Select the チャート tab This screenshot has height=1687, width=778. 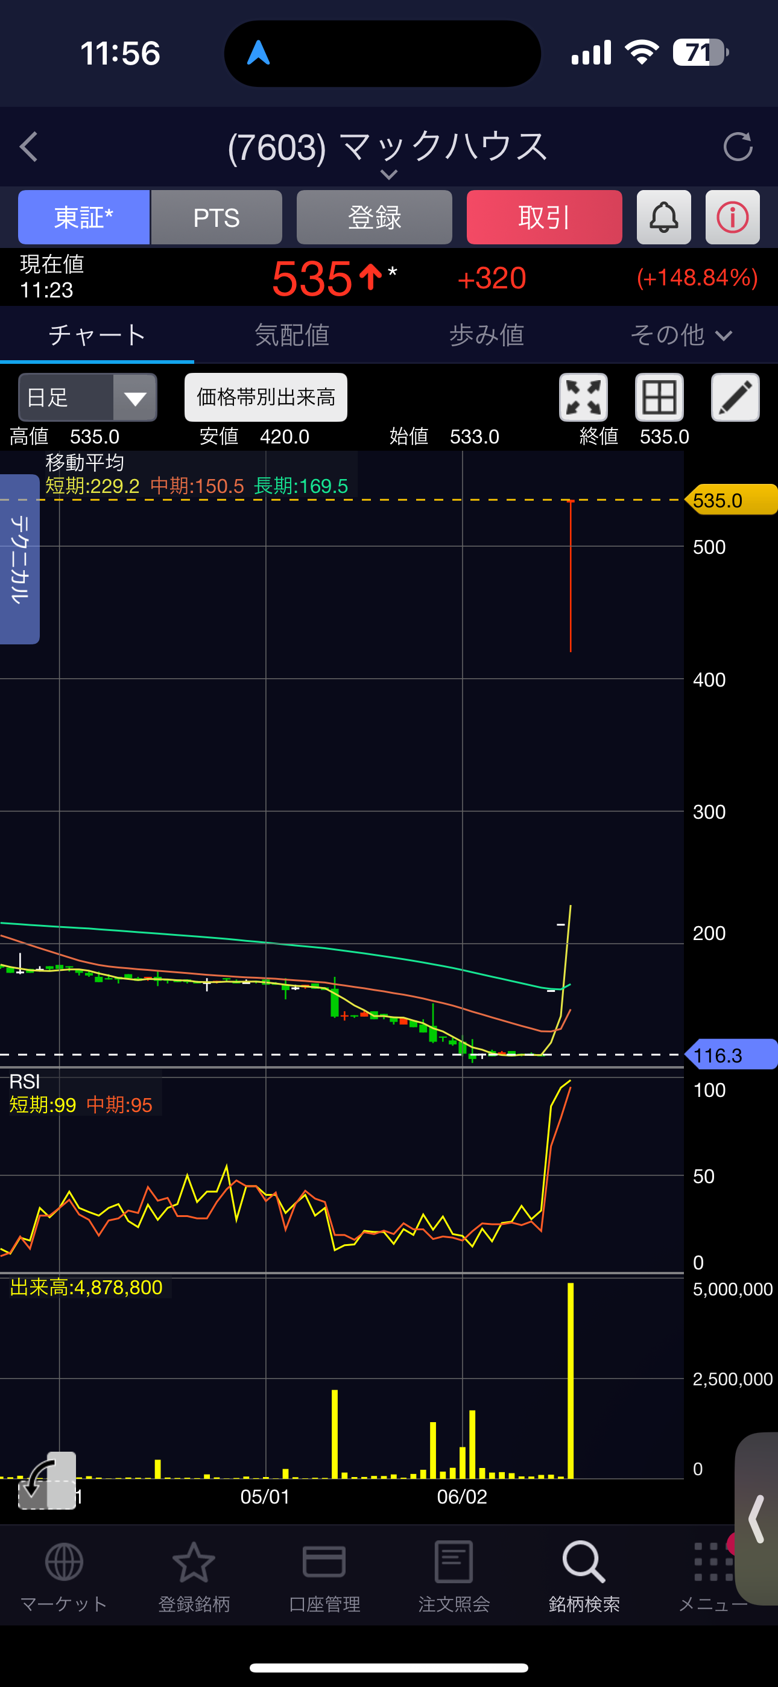(97, 335)
